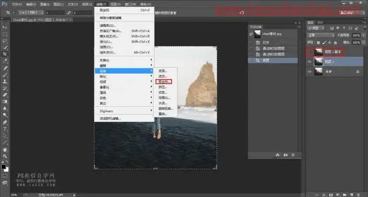Toggle lock all padlock in Layers
This screenshot has height=197, width=368.
[x=336, y=43]
